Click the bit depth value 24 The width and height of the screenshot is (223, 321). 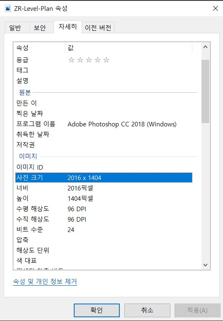71,230
